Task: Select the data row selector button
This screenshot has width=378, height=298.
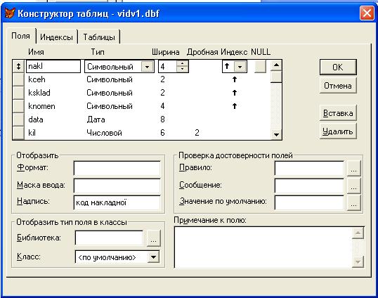Action: coord(18,119)
